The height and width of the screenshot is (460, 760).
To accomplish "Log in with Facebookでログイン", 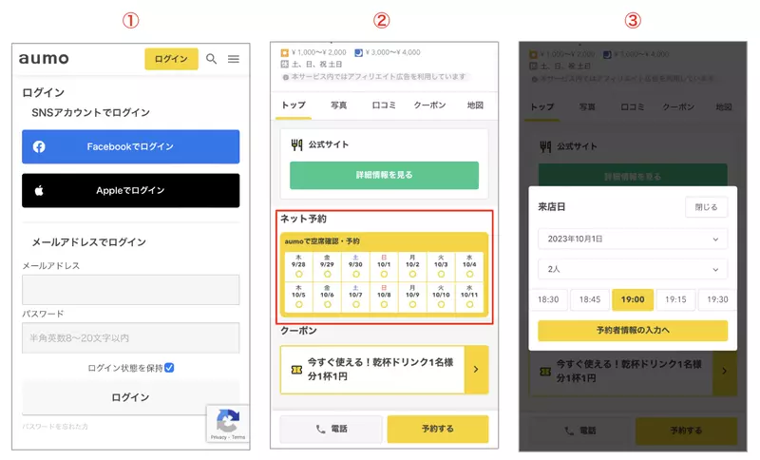I will pos(130,146).
